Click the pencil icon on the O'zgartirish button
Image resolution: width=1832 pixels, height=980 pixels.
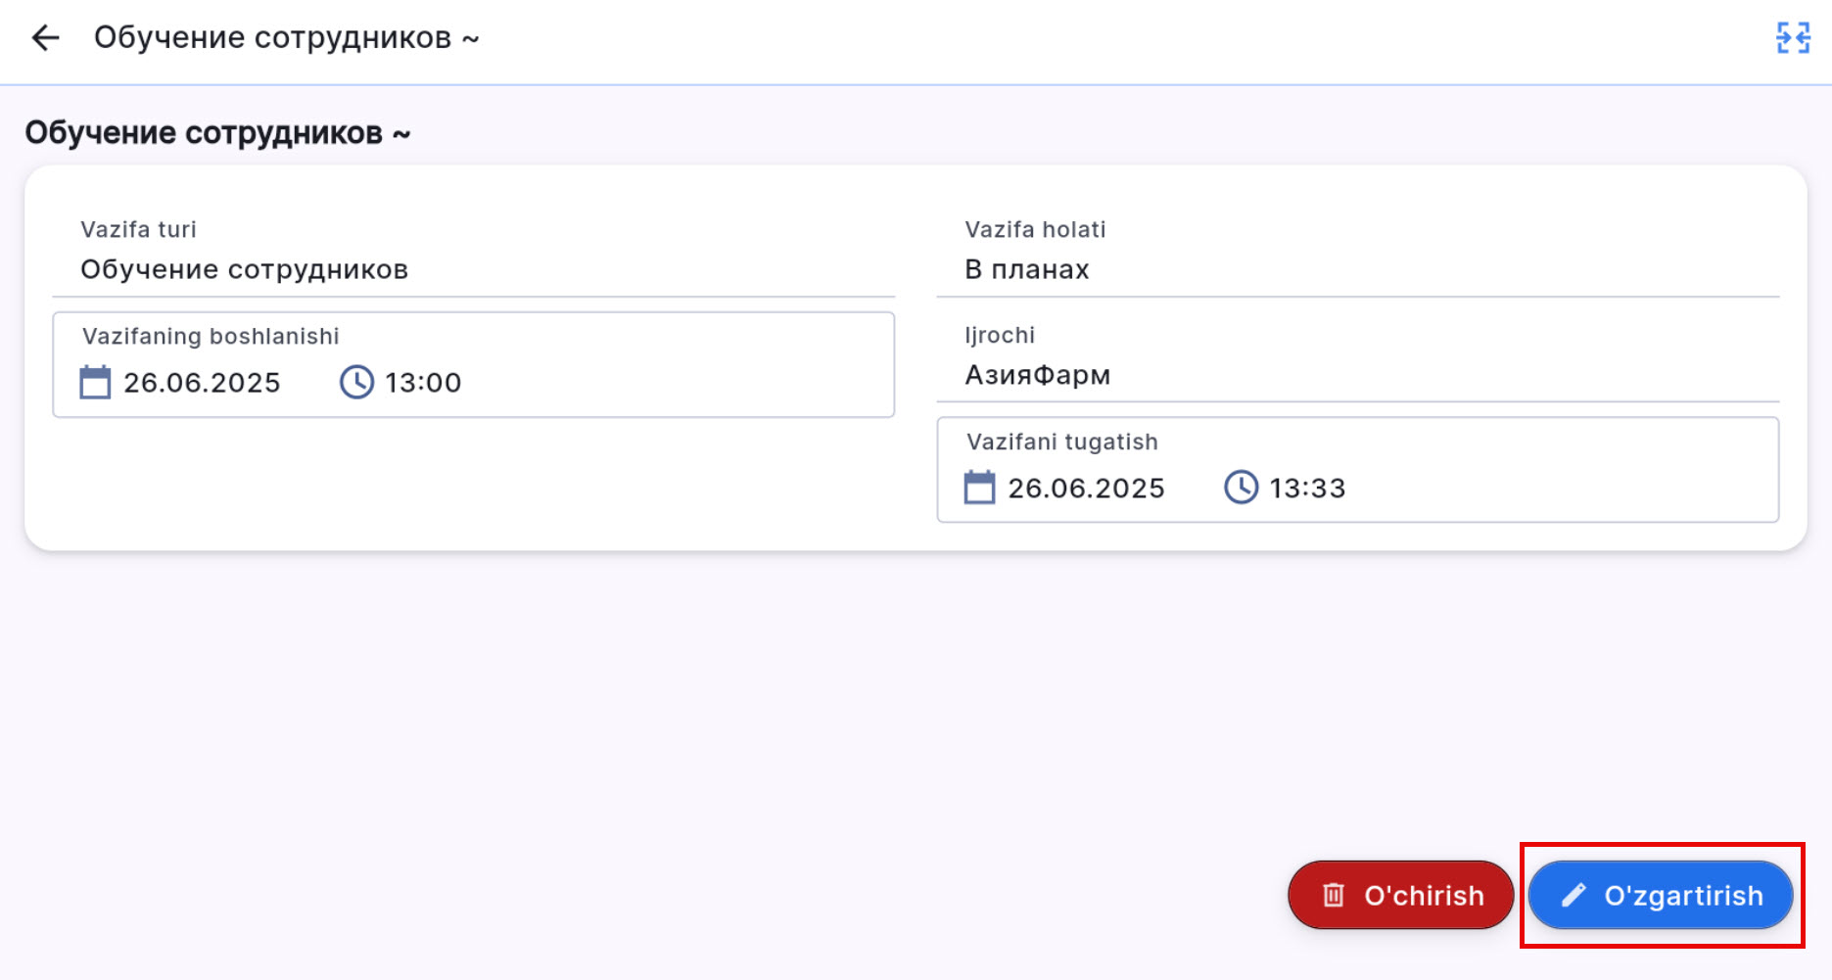point(1574,895)
